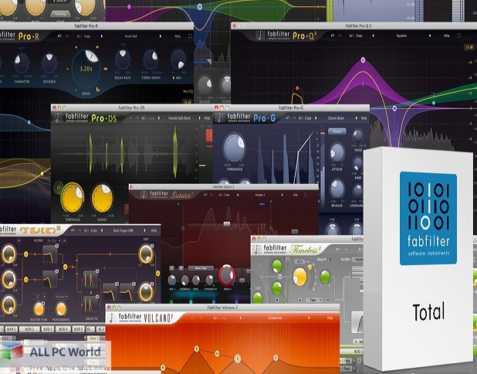
Task: Click undo icon in Pro-G window
Action: click(x=287, y=118)
